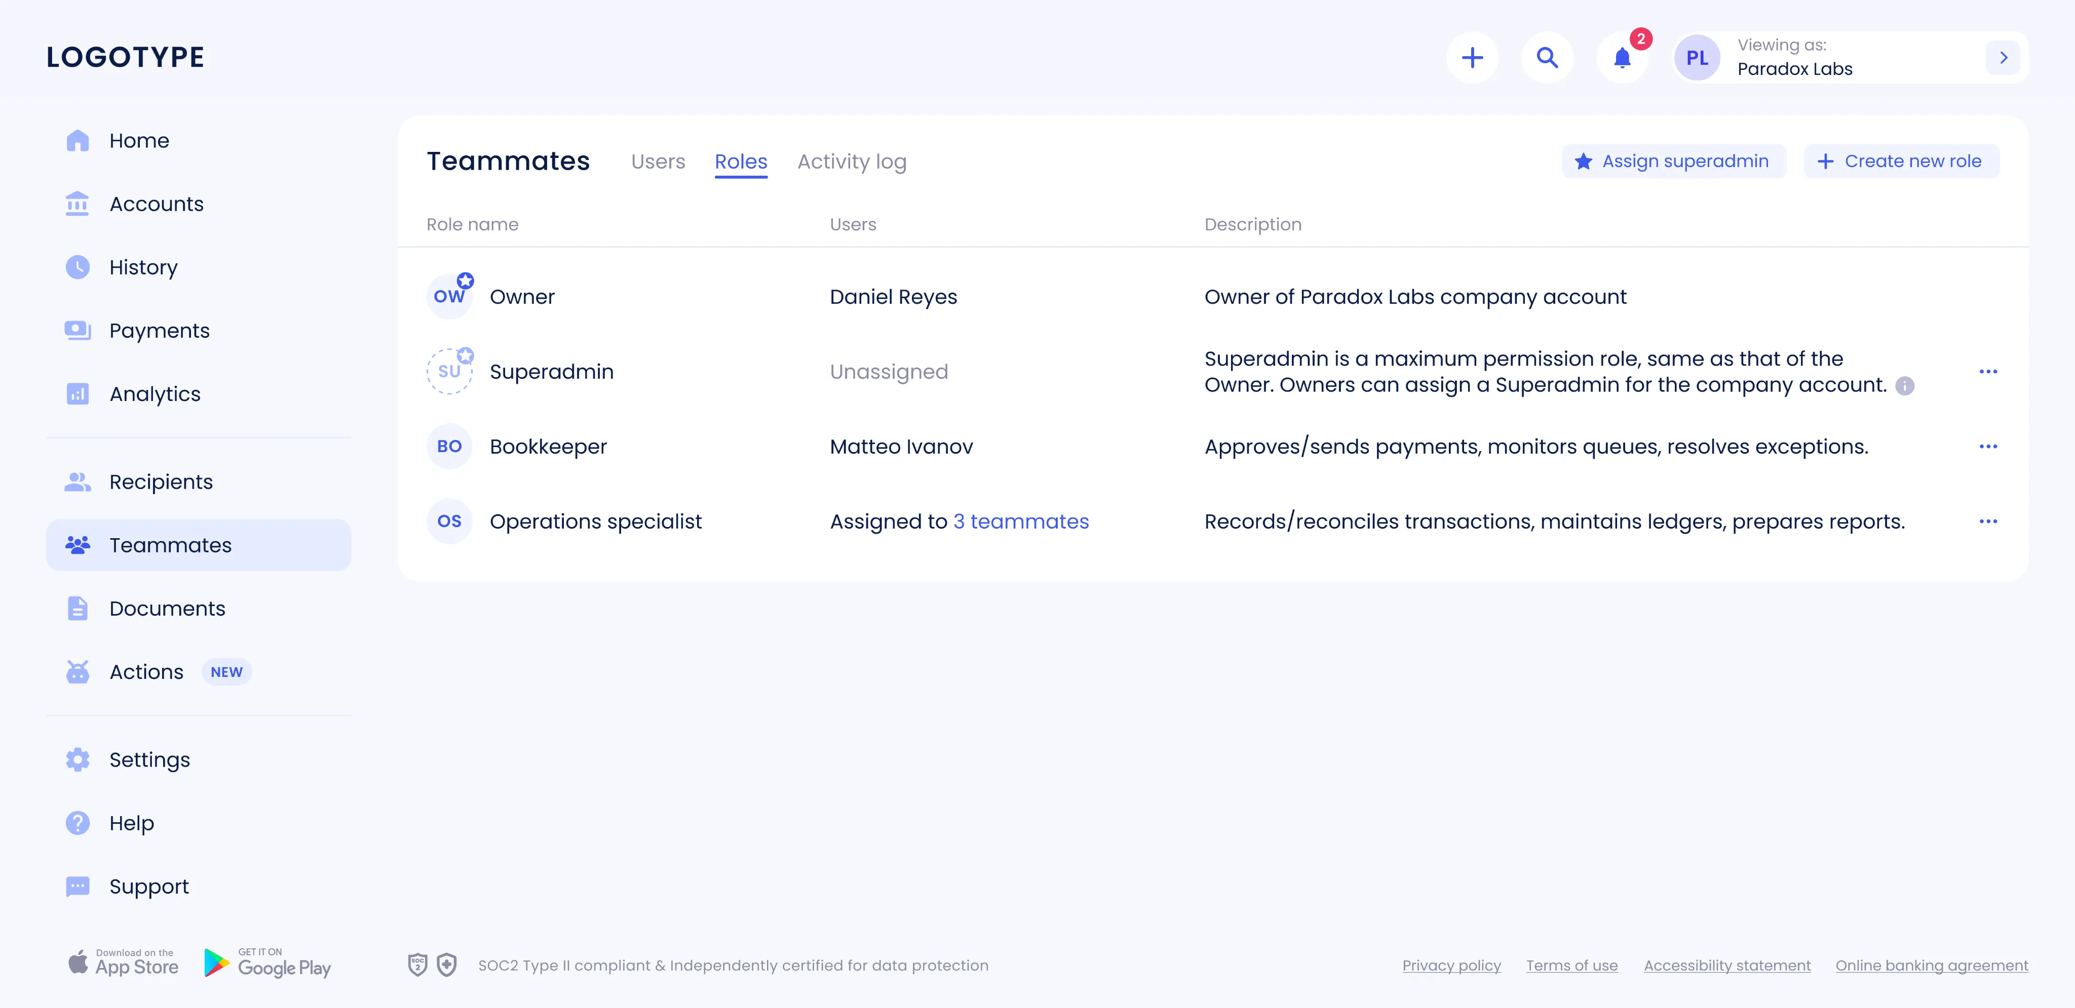Open the Bookkeeper row more options menu
The width and height of the screenshot is (2075, 1008).
tap(1988, 446)
